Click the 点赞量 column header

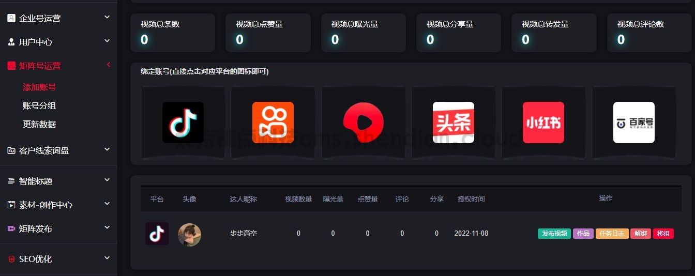pos(368,199)
